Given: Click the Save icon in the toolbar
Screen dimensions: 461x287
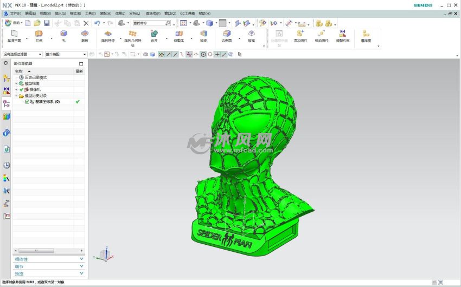Looking at the screenshot, I should tap(47, 23).
